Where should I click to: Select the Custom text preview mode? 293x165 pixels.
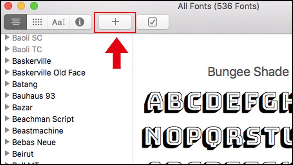[x=58, y=22]
